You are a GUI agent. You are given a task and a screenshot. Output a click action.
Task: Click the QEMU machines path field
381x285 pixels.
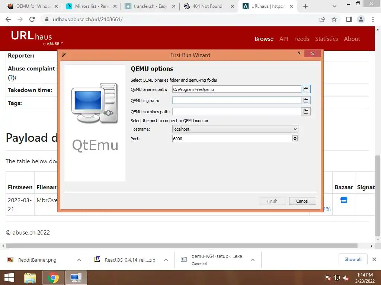point(236,111)
